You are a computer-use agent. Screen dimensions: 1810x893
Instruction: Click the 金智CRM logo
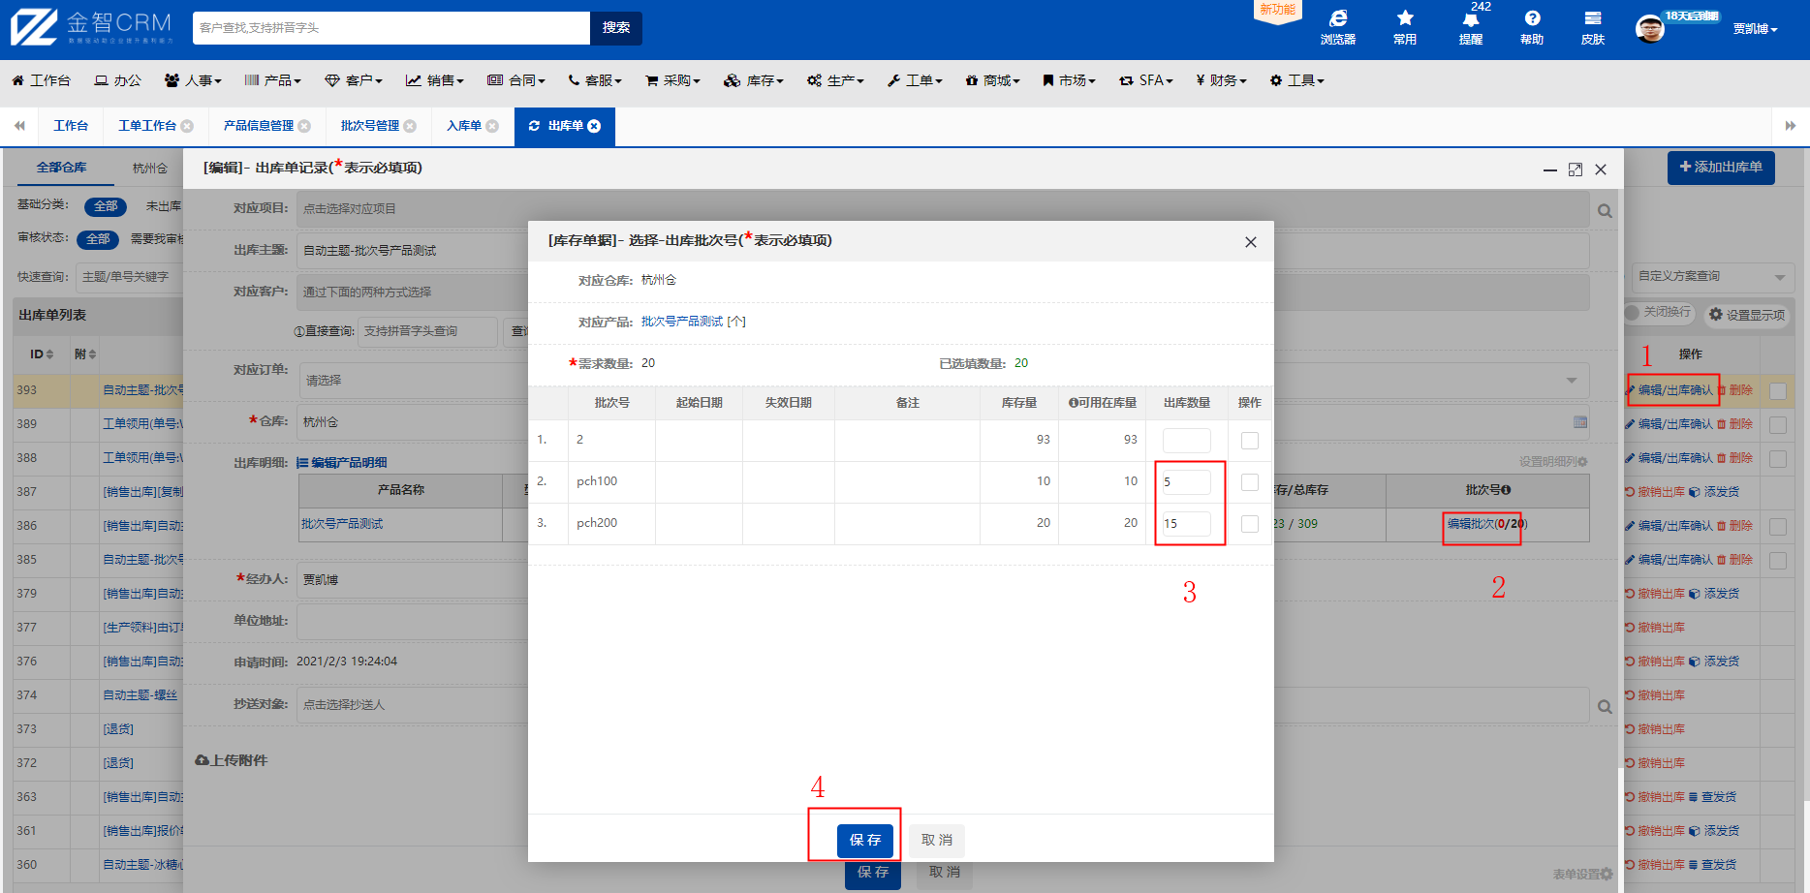click(92, 27)
